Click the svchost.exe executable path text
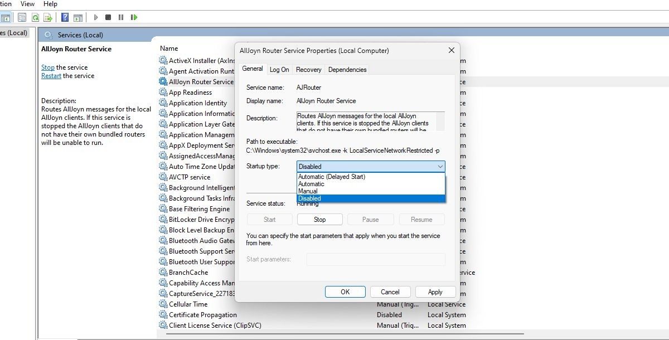669x340 pixels. point(343,150)
